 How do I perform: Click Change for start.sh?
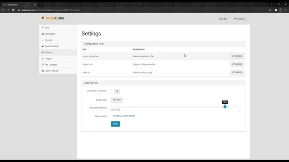point(237,72)
